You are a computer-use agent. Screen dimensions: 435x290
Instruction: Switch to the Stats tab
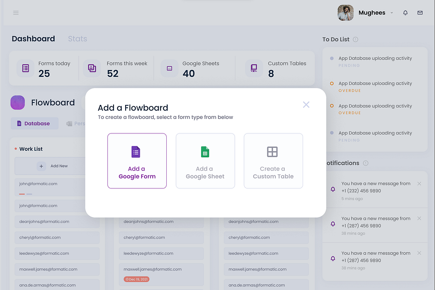pos(78,39)
